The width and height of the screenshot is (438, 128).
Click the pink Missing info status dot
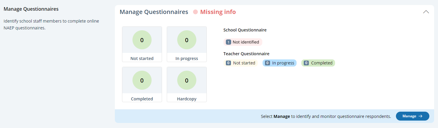[195, 12]
